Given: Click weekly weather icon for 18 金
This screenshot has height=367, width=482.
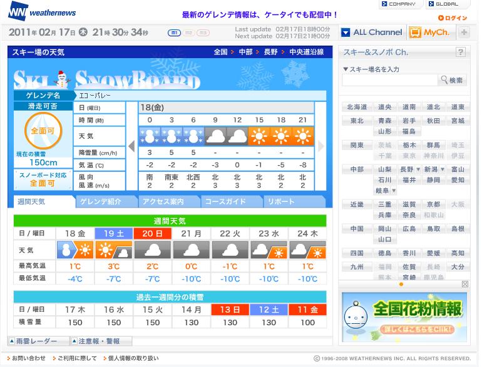Looking at the screenshot, I should pyautogui.click(x=75, y=249).
